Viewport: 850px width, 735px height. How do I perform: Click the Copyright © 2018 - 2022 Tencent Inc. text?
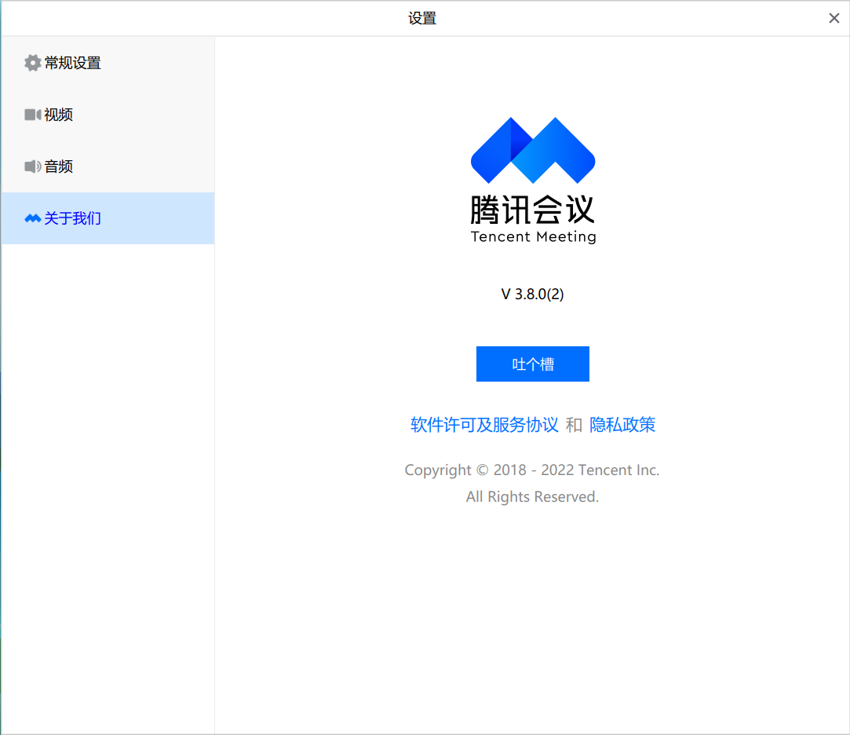click(x=532, y=470)
